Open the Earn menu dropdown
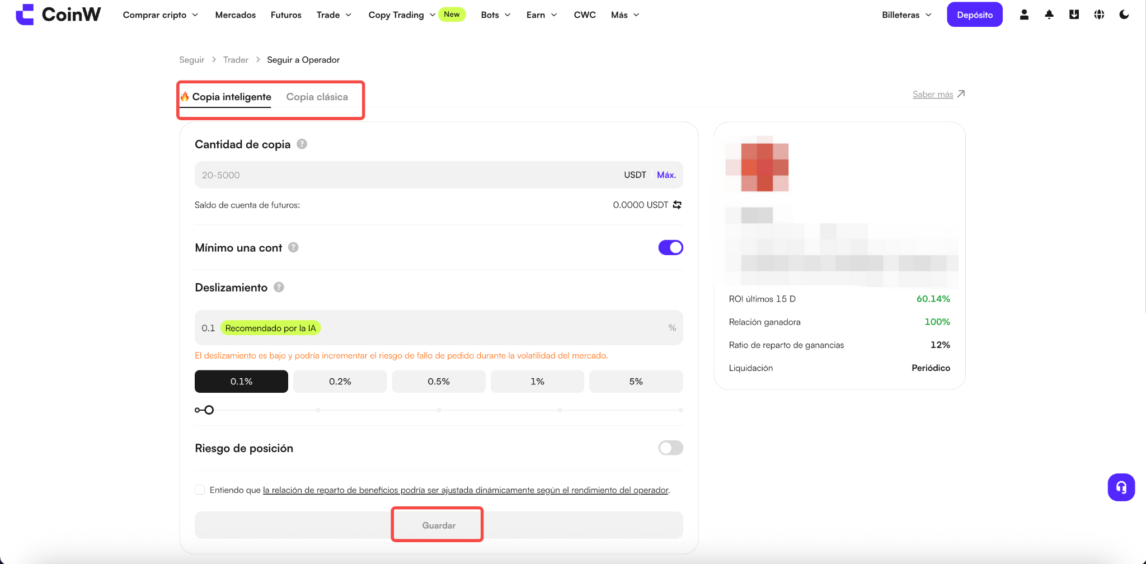Screen dimensions: 1146x564 pos(542,15)
